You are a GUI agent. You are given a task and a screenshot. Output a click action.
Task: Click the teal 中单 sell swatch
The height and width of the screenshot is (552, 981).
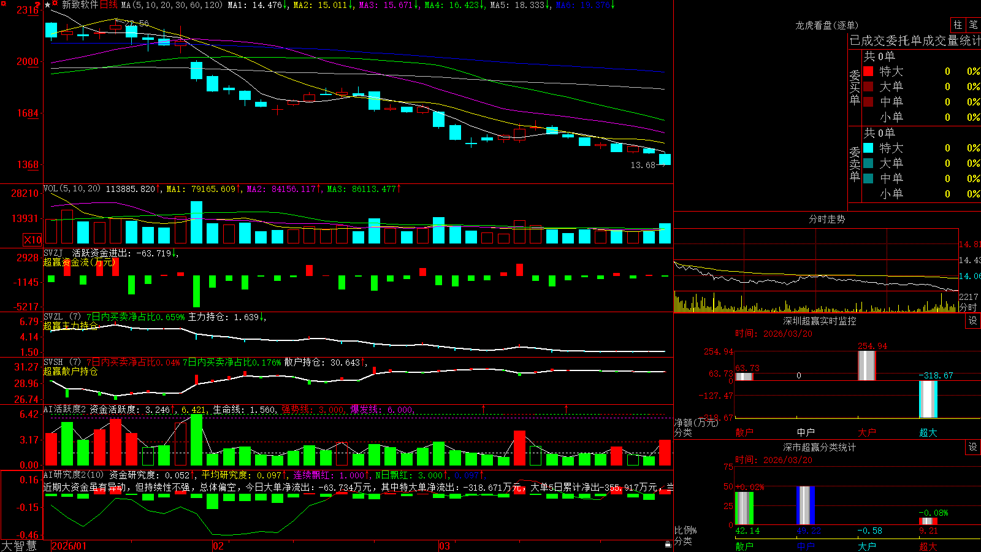click(868, 178)
